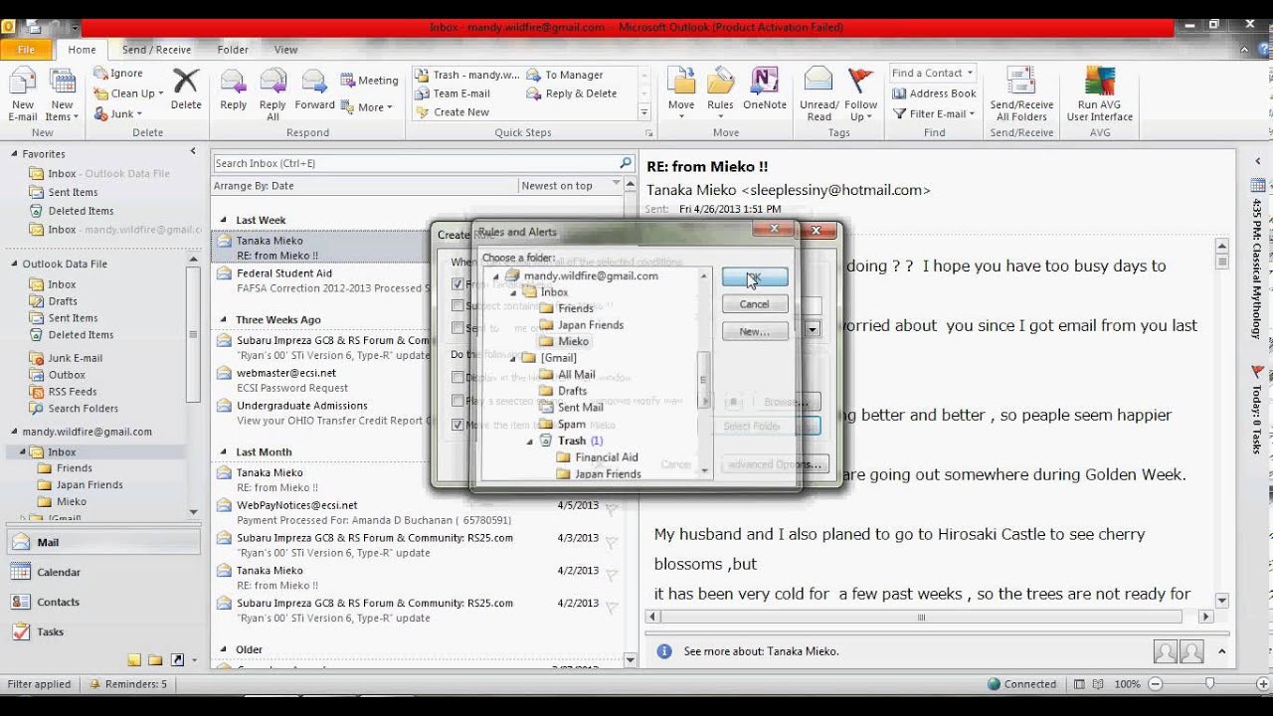Switch to the Send / Receive tab
Screen dimensions: 1273x716
pyautogui.click(x=156, y=50)
